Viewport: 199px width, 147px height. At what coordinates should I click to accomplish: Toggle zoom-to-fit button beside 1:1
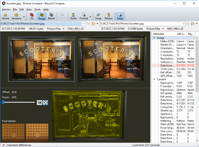[45, 103]
